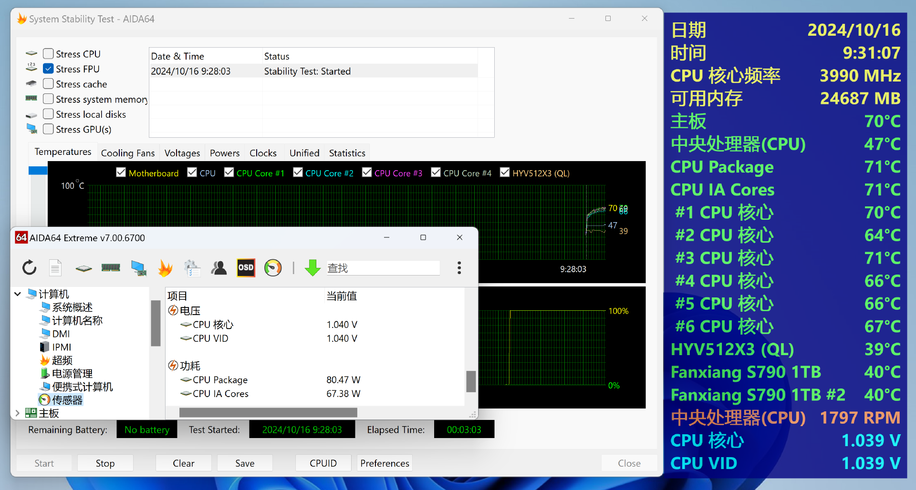
Task: Open the sensor gauge toolbar icon
Action: (x=273, y=268)
